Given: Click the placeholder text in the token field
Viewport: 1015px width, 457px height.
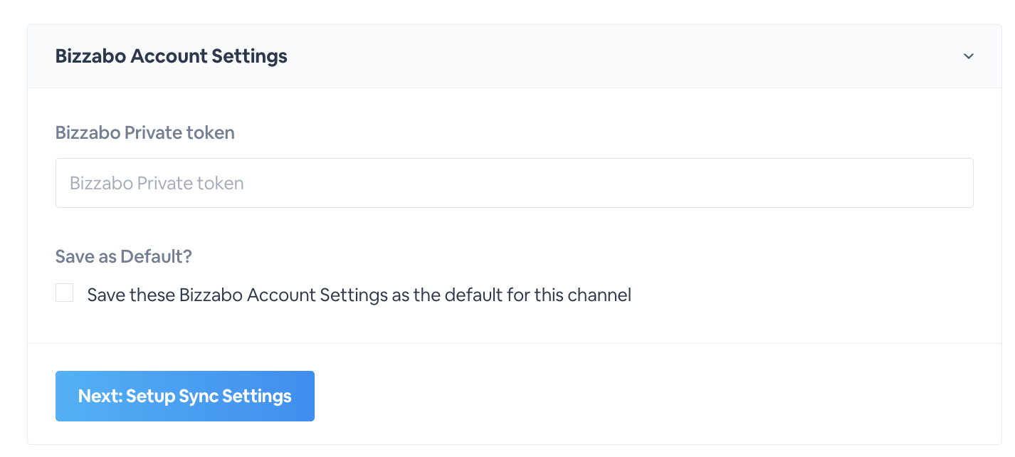Looking at the screenshot, I should (157, 184).
